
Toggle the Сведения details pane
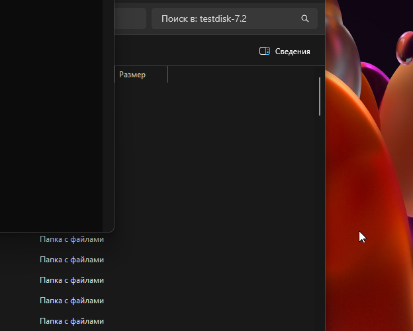click(x=285, y=52)
